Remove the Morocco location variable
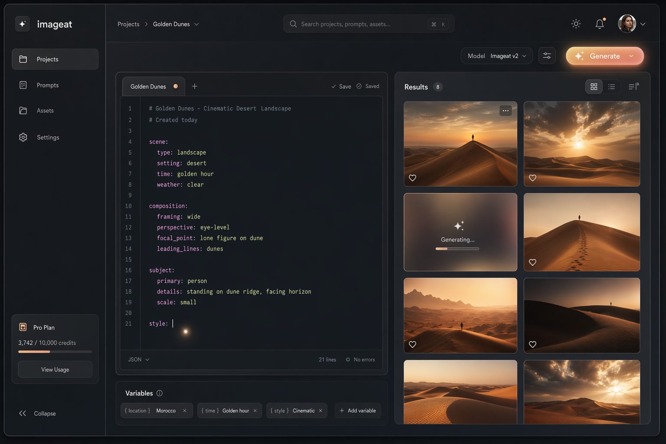The height and width of the screenshot is (444, 666). coord(185,411)
